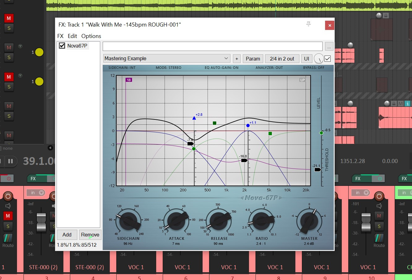Pause playback in the transport bar
The height and width of the screenshot is (280, 412).
coord(11,161)
